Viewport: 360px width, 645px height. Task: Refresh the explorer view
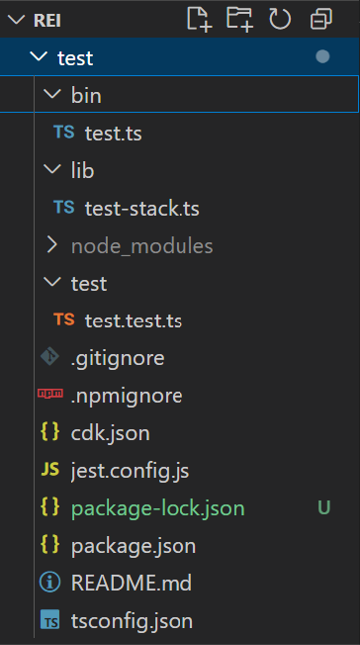pyautogui.click(x=280, y=19)
